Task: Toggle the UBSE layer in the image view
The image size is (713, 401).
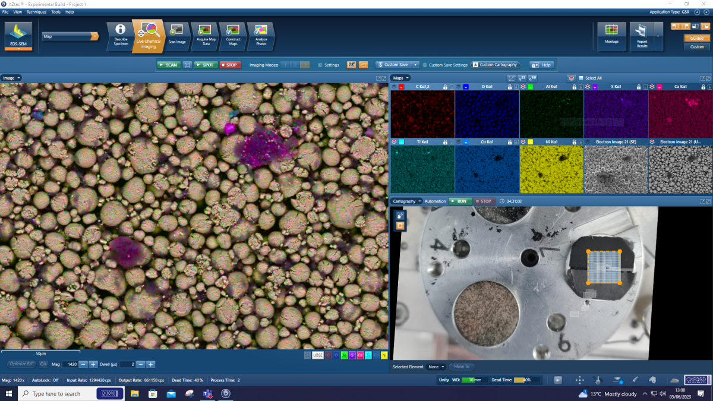Action: point(317,355)
